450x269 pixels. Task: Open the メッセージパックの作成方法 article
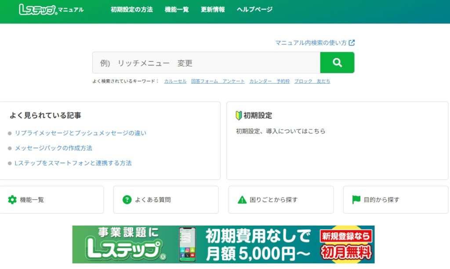pos(54,148)
